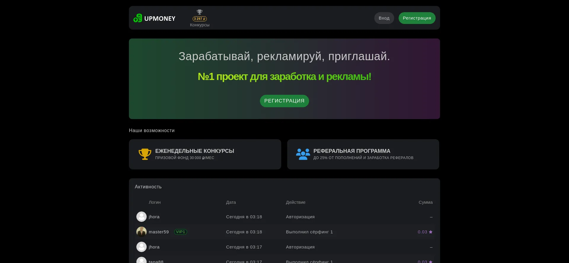Click the blue users icon in referral card
Image resolution: width=569 pixels, height=263 pixels.
[x=303, y=154]
